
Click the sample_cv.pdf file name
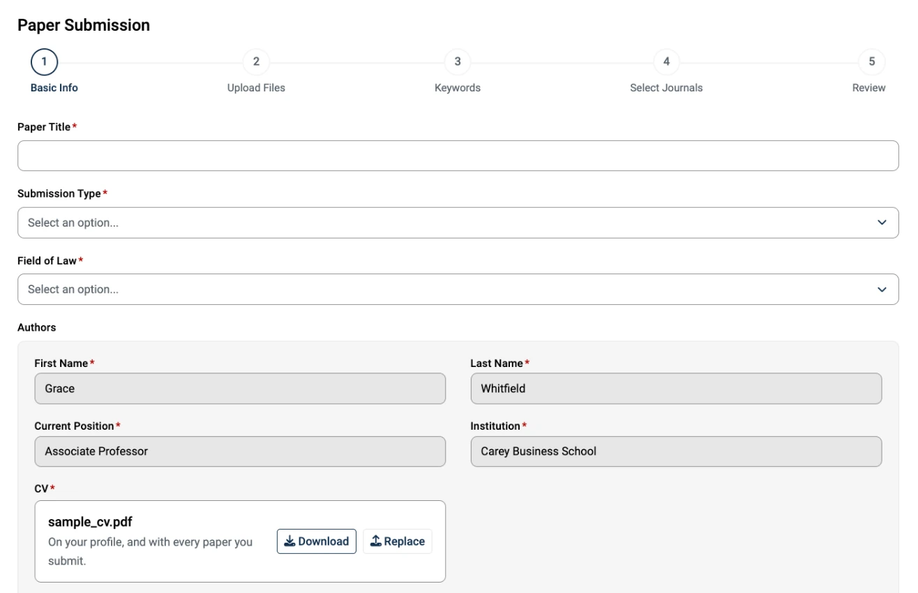click(90, 523)
